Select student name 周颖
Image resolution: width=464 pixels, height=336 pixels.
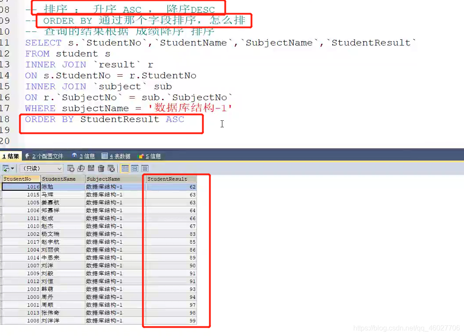point(63,305)
